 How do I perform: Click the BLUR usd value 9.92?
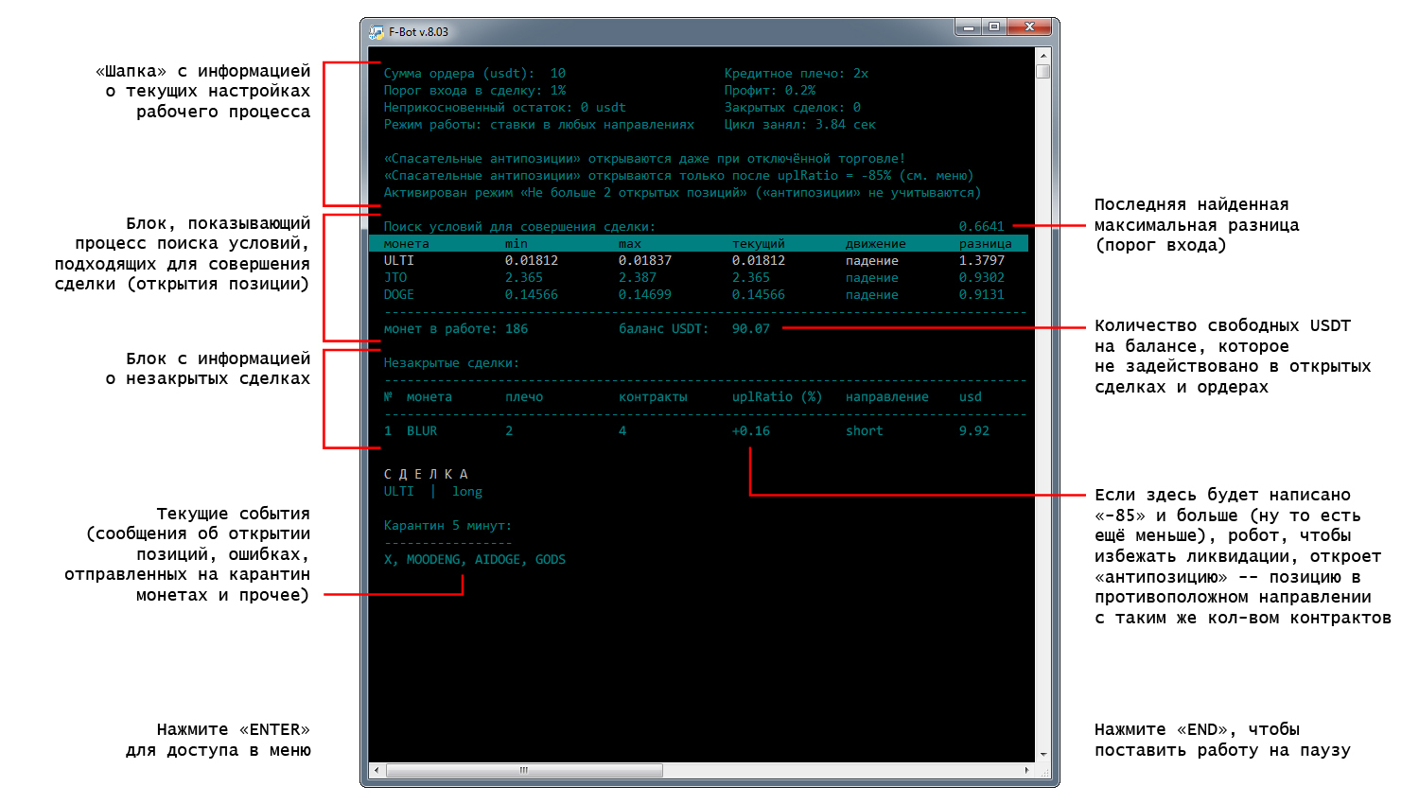pos(974,431)
